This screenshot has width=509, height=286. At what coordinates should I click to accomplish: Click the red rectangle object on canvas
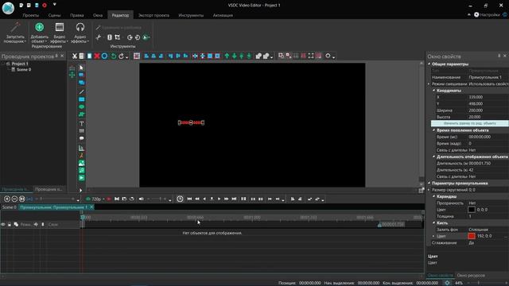(x=191, y=122)
